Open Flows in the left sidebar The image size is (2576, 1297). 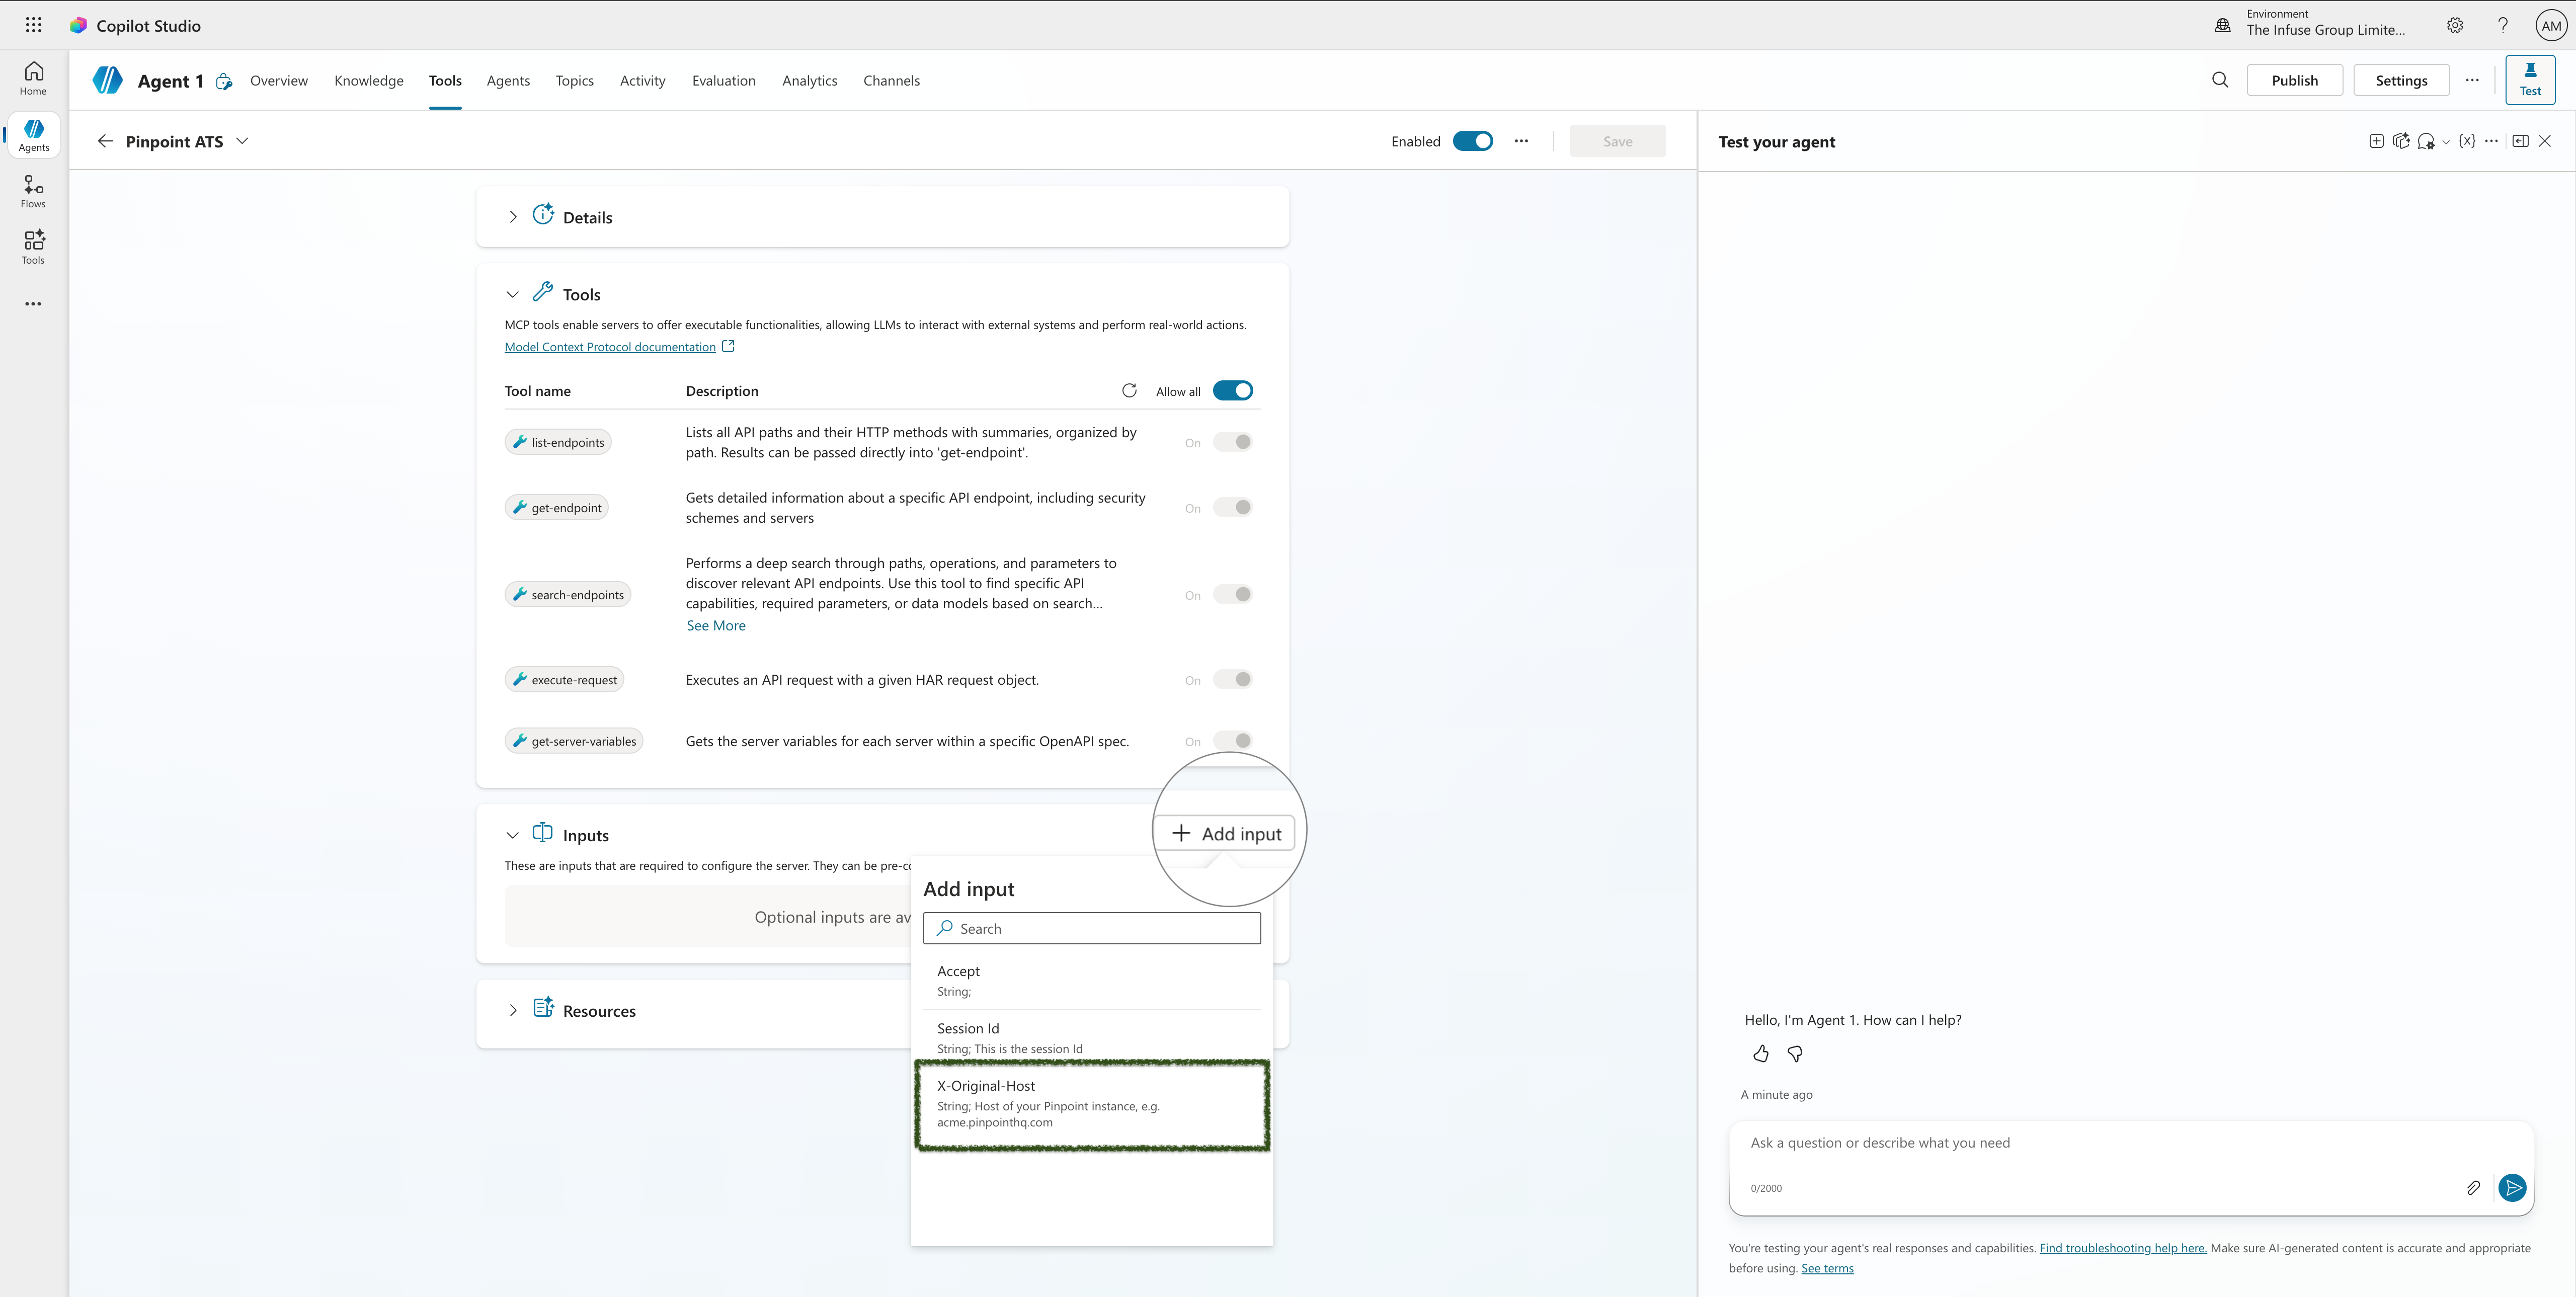tap(33, 191)
